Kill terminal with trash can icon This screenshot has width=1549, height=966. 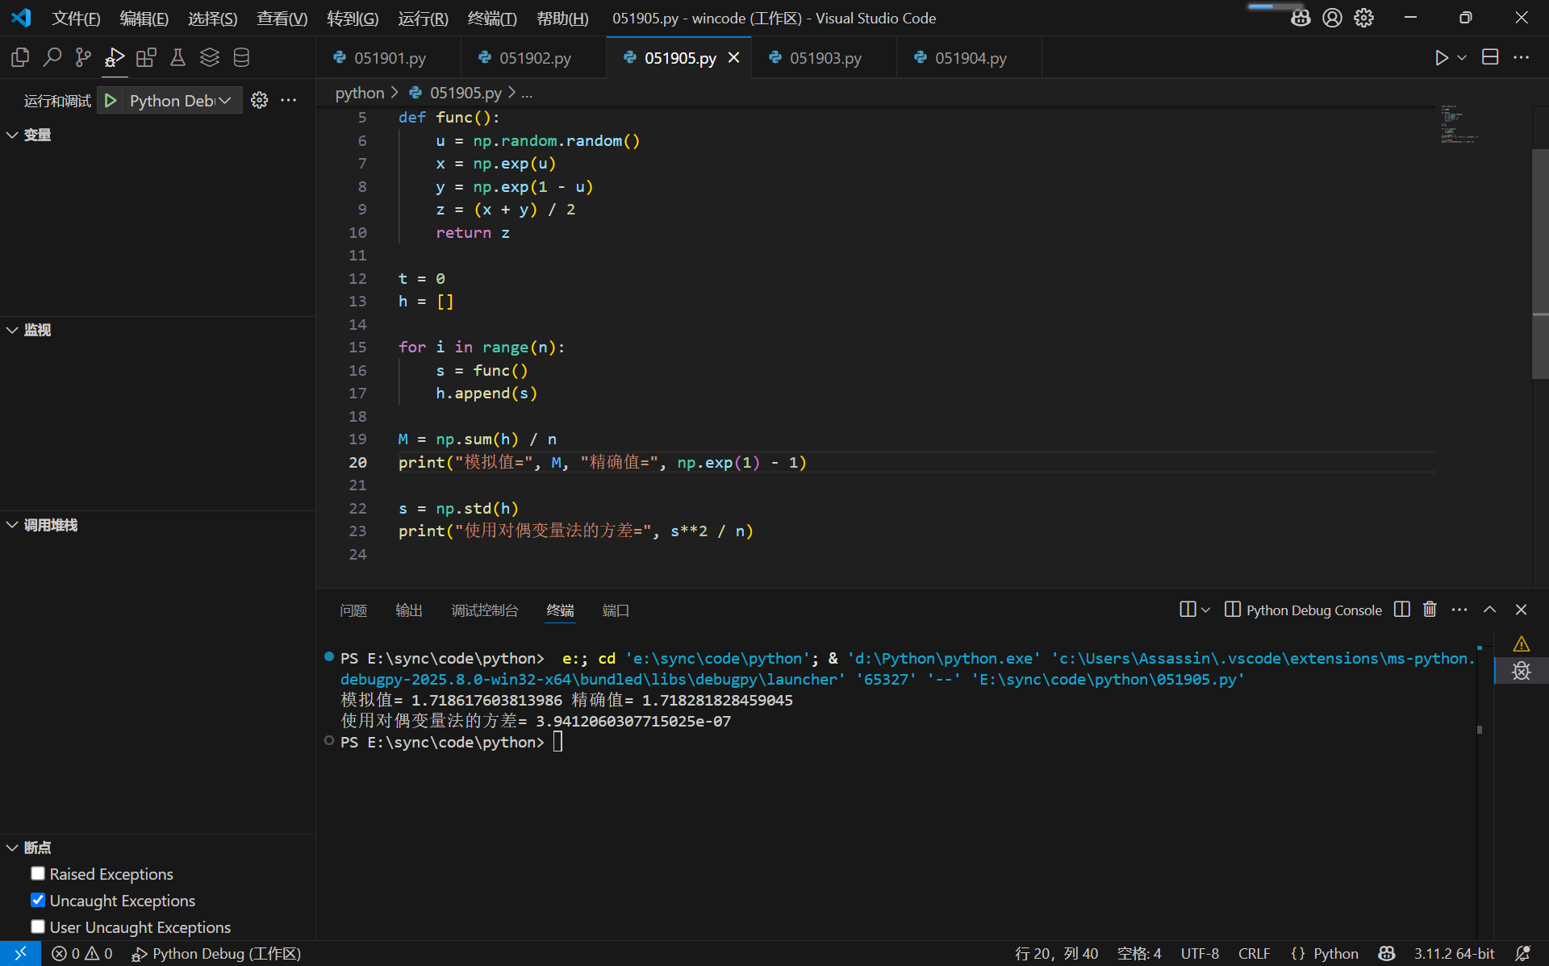1430,610
